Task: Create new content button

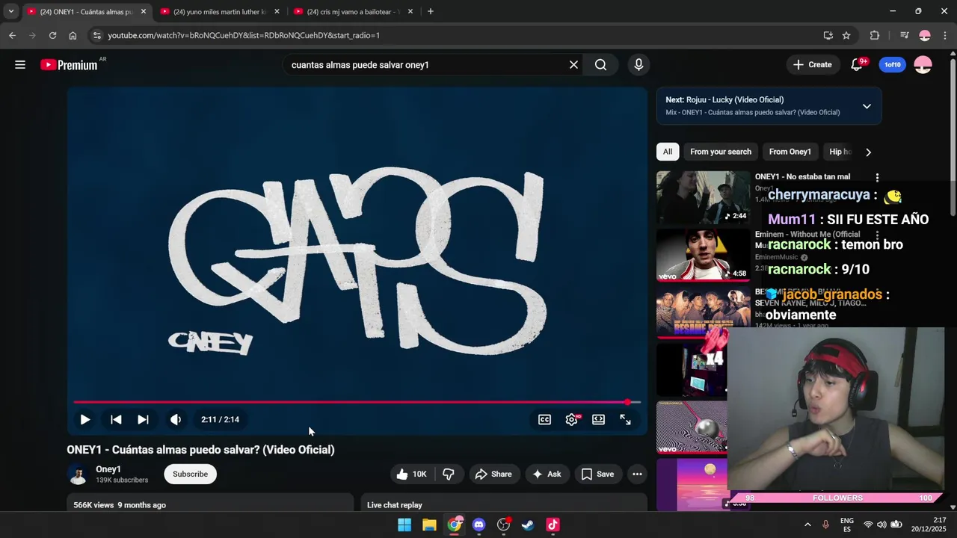Action: click(813, 65)
